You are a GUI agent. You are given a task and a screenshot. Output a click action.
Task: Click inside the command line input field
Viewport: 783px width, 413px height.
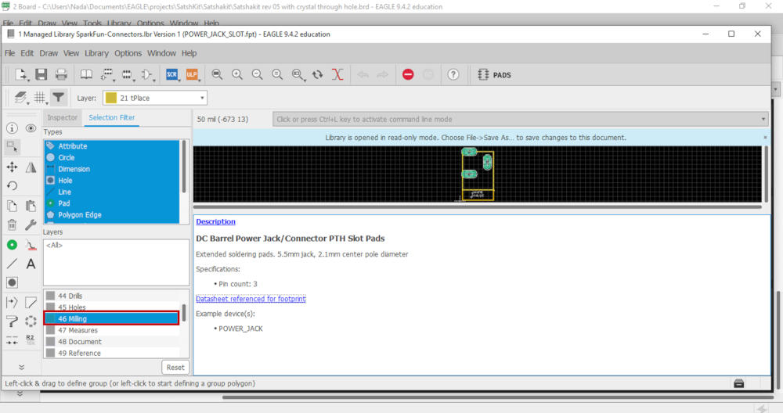(519, 119)
